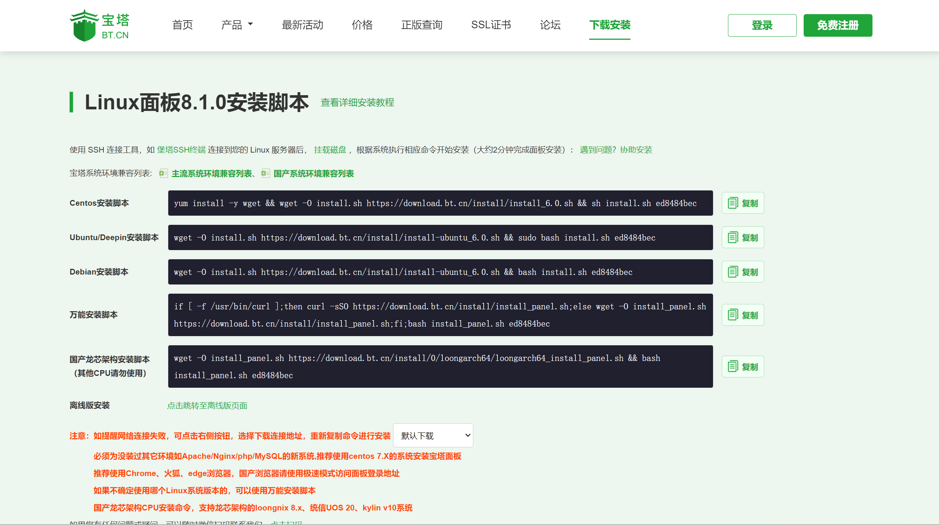Select the 下载安装 nav tab
This screenshot has height=525, width=939.
pos(610,25)
